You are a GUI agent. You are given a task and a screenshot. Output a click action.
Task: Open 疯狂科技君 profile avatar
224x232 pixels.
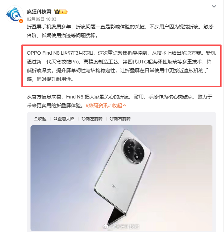[x=14, y=14]
